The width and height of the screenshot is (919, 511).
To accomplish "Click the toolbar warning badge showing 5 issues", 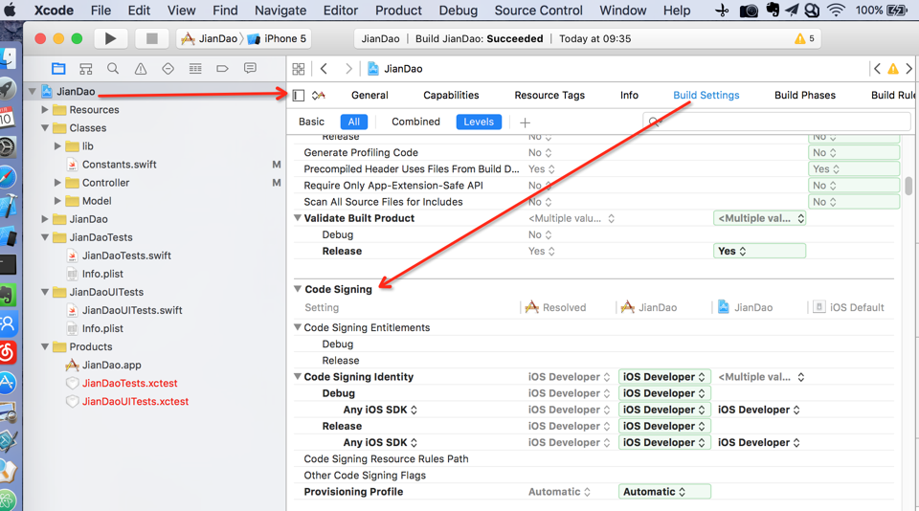I will 804,38.
